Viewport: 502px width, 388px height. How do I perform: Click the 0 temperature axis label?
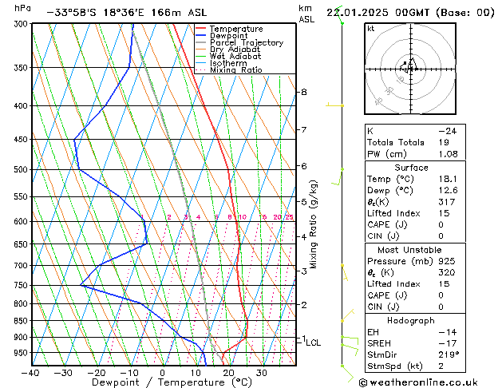[x=163, y=373]
